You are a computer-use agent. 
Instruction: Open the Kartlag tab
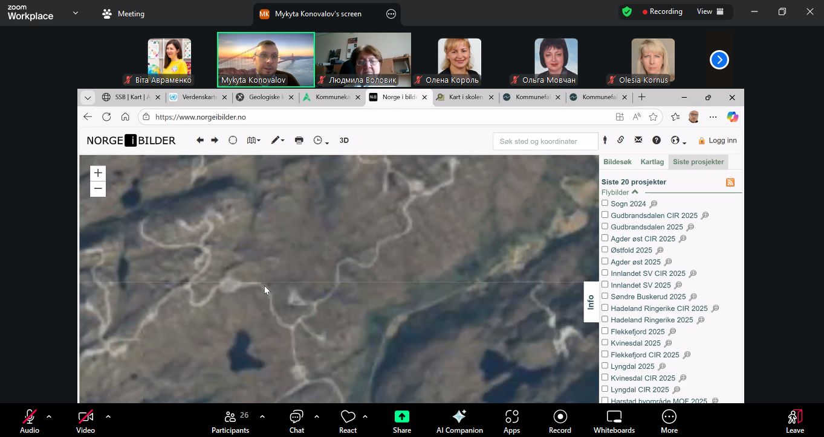click(x=652, y=162)
